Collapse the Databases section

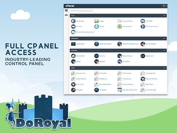click(164, 39)
